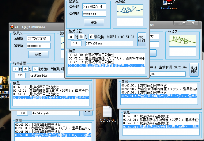Image resolution: width=204 pixels, height=141 pixels.
Task: Click hour field in 4pw5kmp54k window
Action: coord(15,69)
